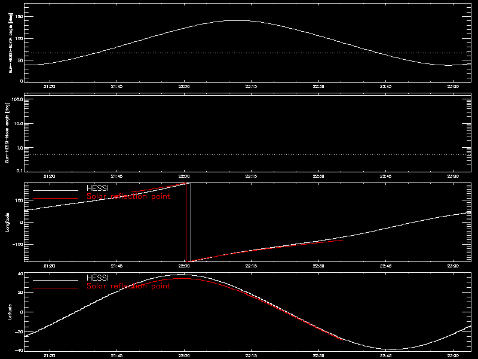Screen dimensions: 478x359
Task: Click 22:00 time label under Longitude plot
Action: coord(184,266)
